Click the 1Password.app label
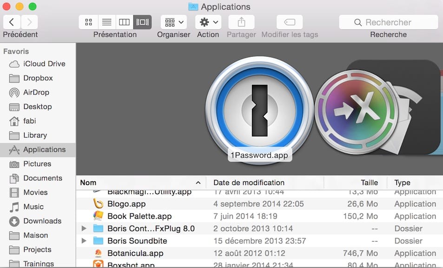The image size is (443, 268). tap(259, 155)
